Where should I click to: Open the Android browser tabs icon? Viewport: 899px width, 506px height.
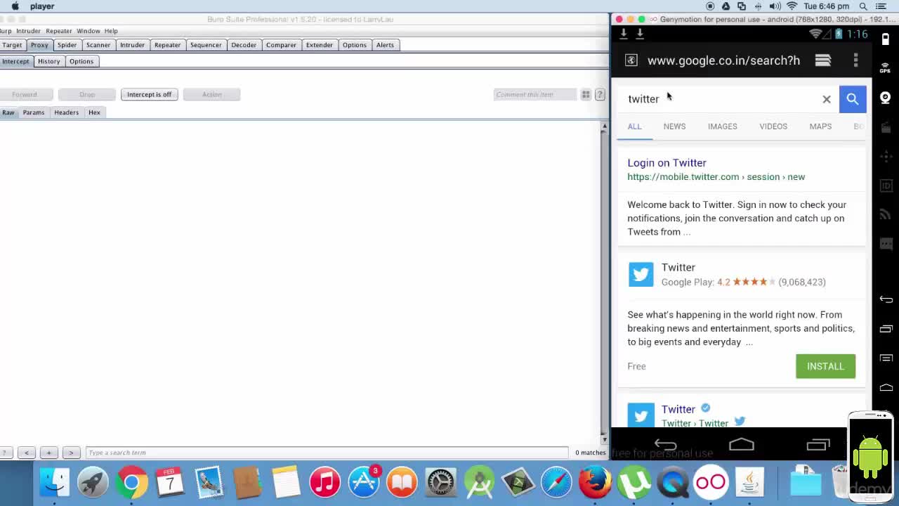pos(823,60)
